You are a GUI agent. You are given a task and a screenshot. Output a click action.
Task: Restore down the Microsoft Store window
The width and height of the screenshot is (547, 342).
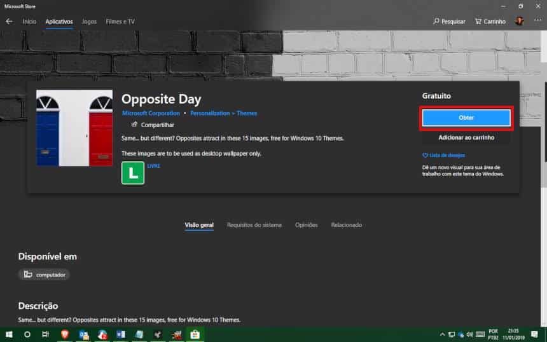pyautogui.click(x=520, y=6)
